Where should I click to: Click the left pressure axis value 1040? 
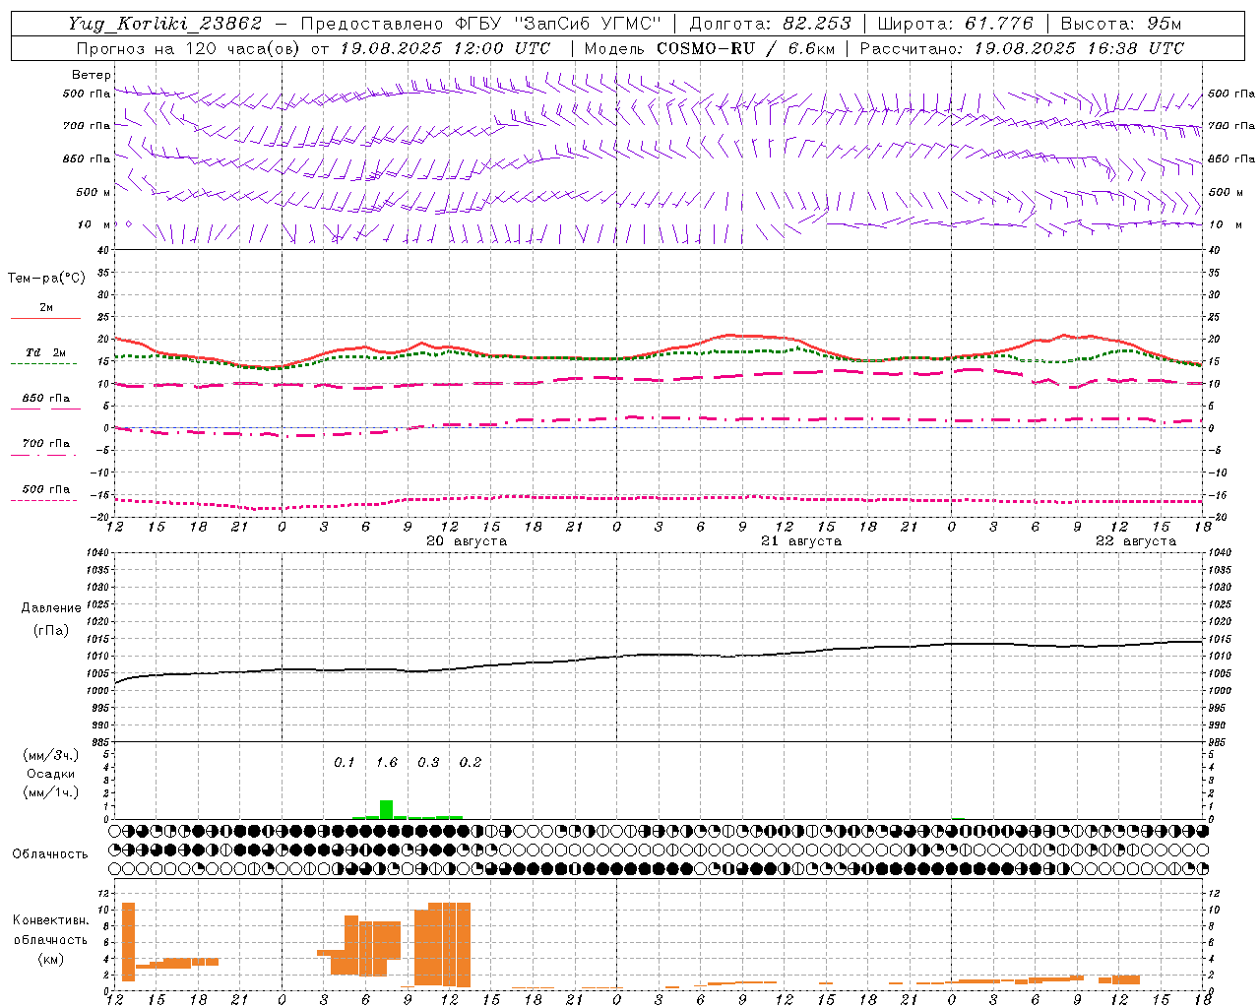point(98,552)
